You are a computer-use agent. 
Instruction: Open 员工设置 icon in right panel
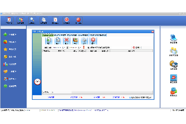[x=174, y=79]
